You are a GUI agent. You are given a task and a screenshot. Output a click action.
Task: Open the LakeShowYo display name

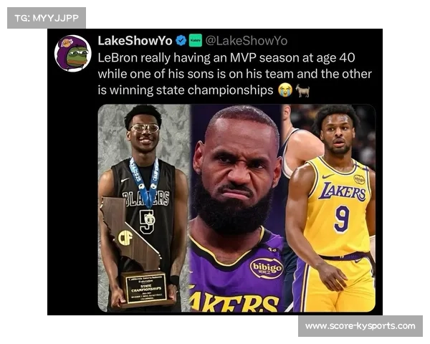pos(135,41)
